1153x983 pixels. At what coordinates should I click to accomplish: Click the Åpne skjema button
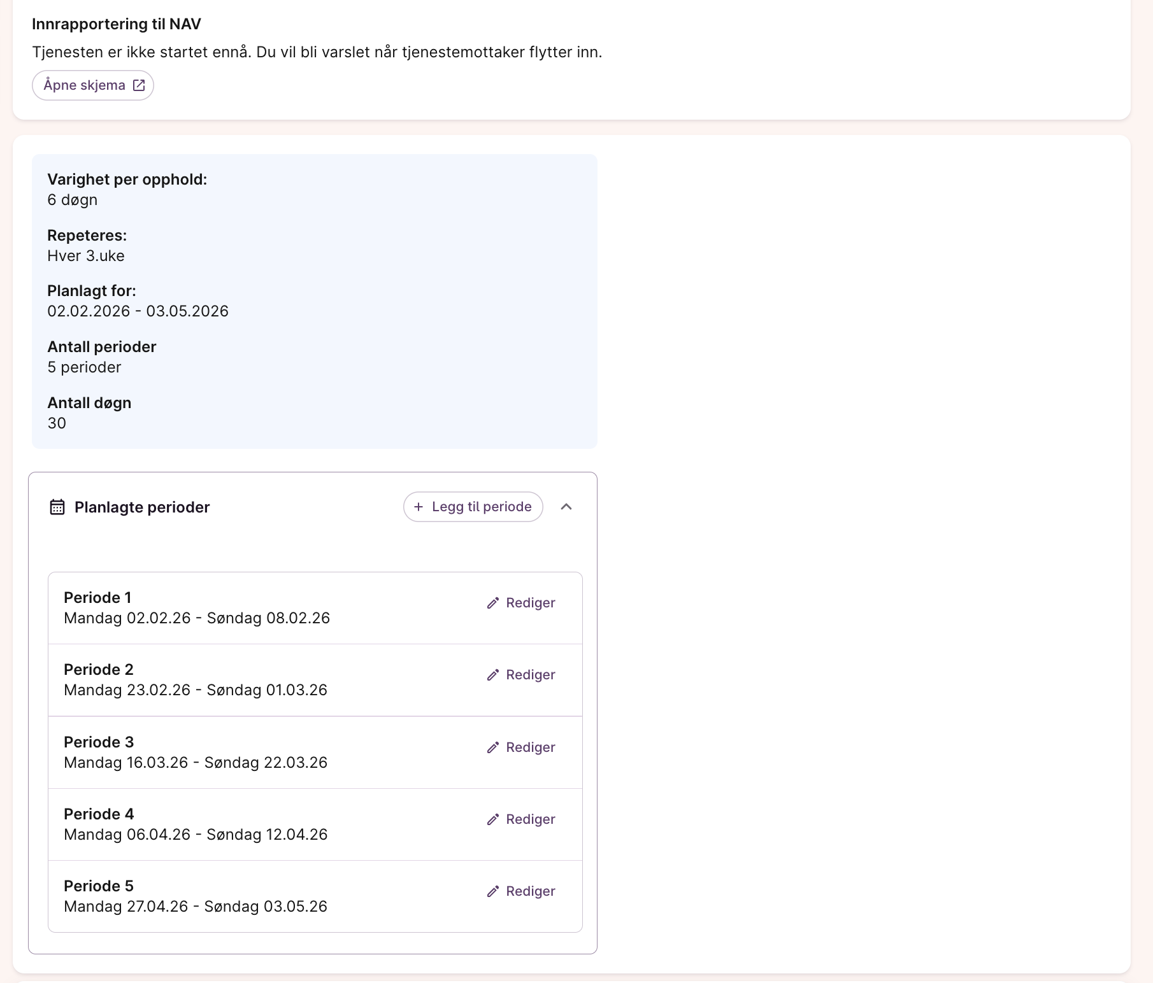93,85
